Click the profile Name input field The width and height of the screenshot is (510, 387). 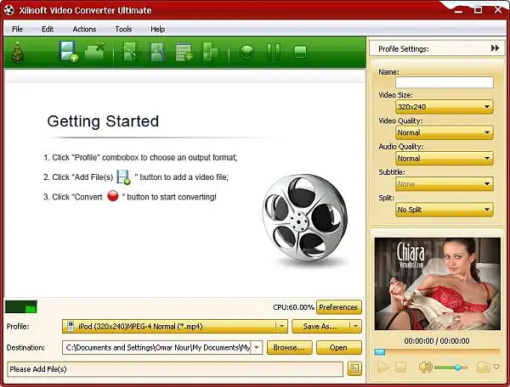click(445, 82)
